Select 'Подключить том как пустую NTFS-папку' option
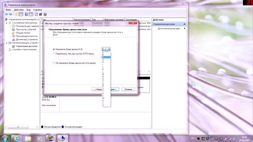This screenshot has width=253, height=142. [54, 54]
